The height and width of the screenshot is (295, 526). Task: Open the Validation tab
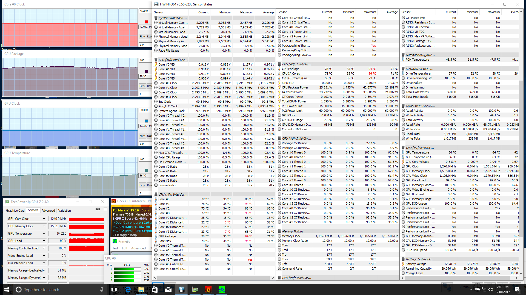click(65, 211)
